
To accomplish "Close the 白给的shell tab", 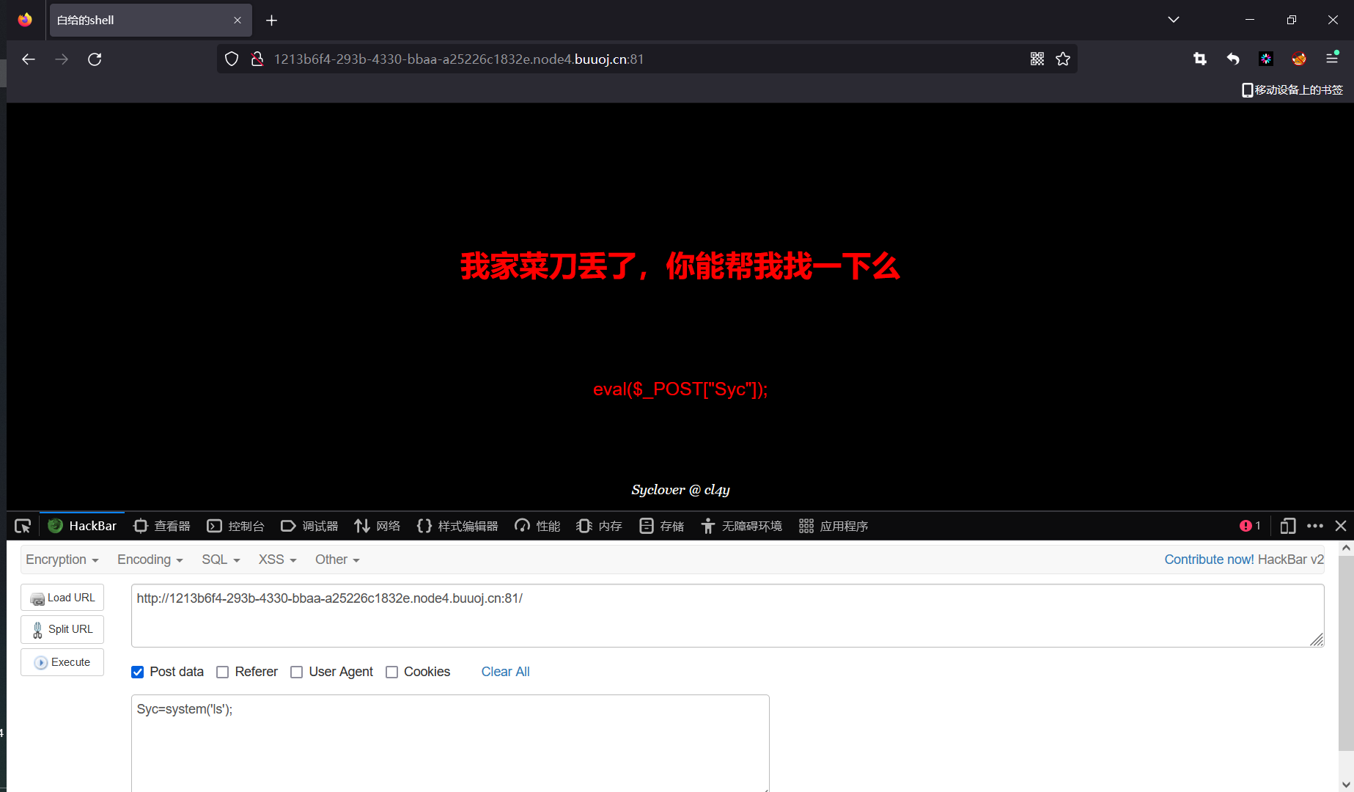I will coord(238,21).
